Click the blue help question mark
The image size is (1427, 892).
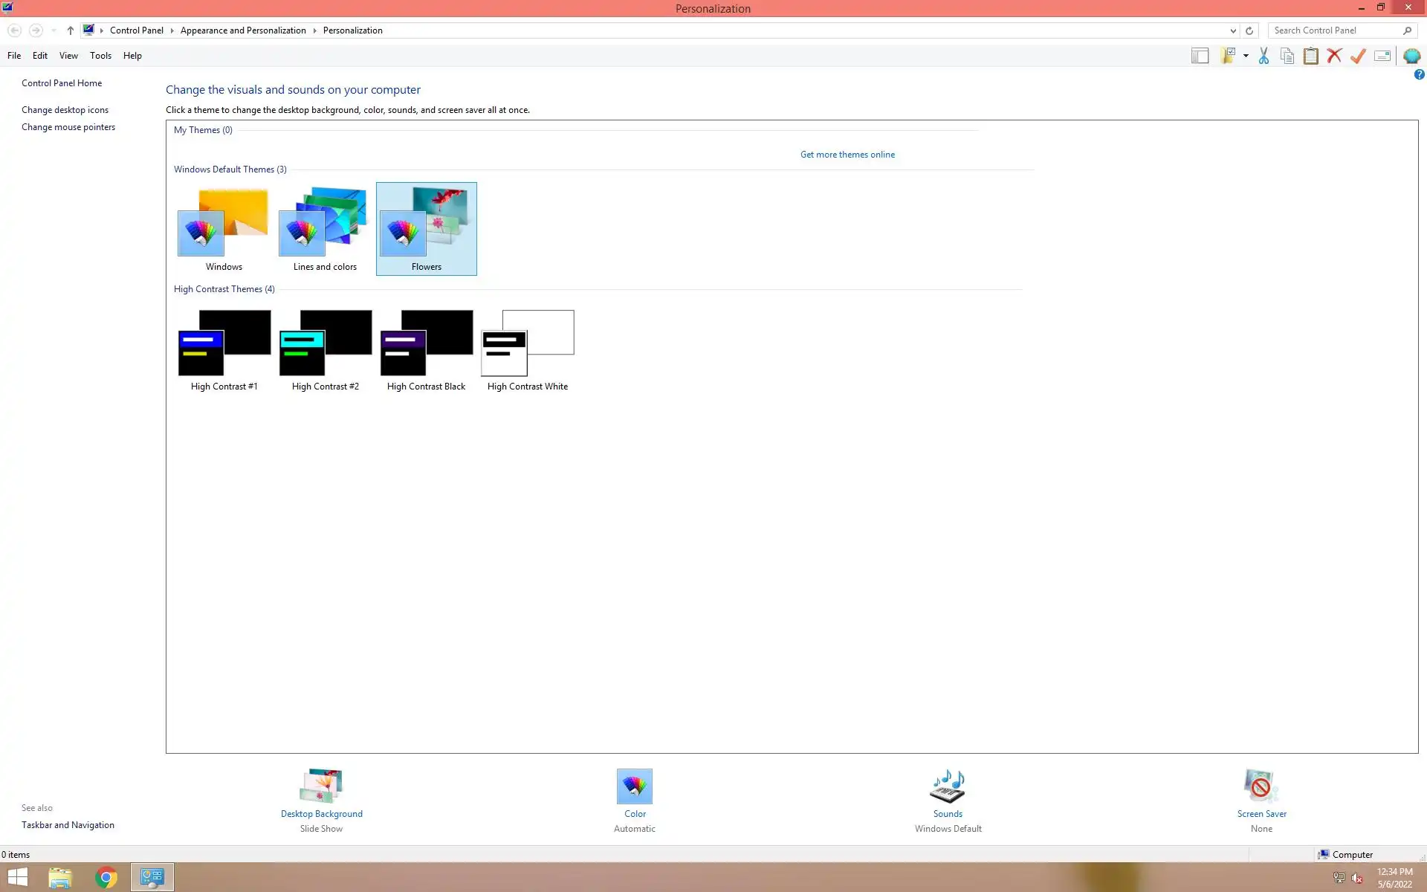coord(1419,74)
